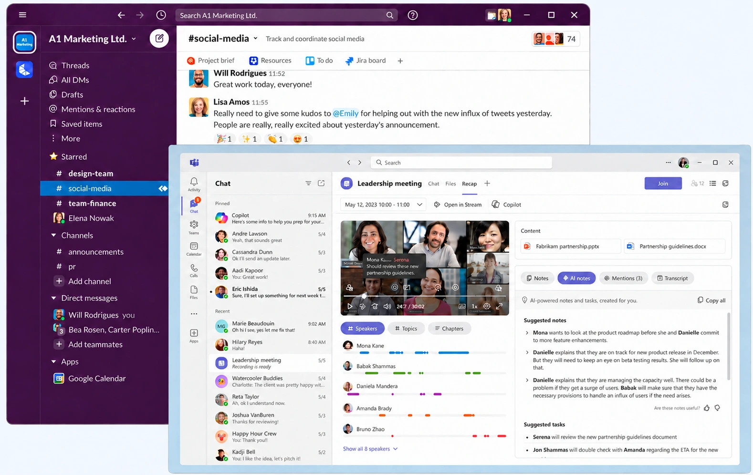The image size is (753, 475).
Task: Toggle the heart-eyes reaction
Action: pyautogui.click(x=301, y=139)
